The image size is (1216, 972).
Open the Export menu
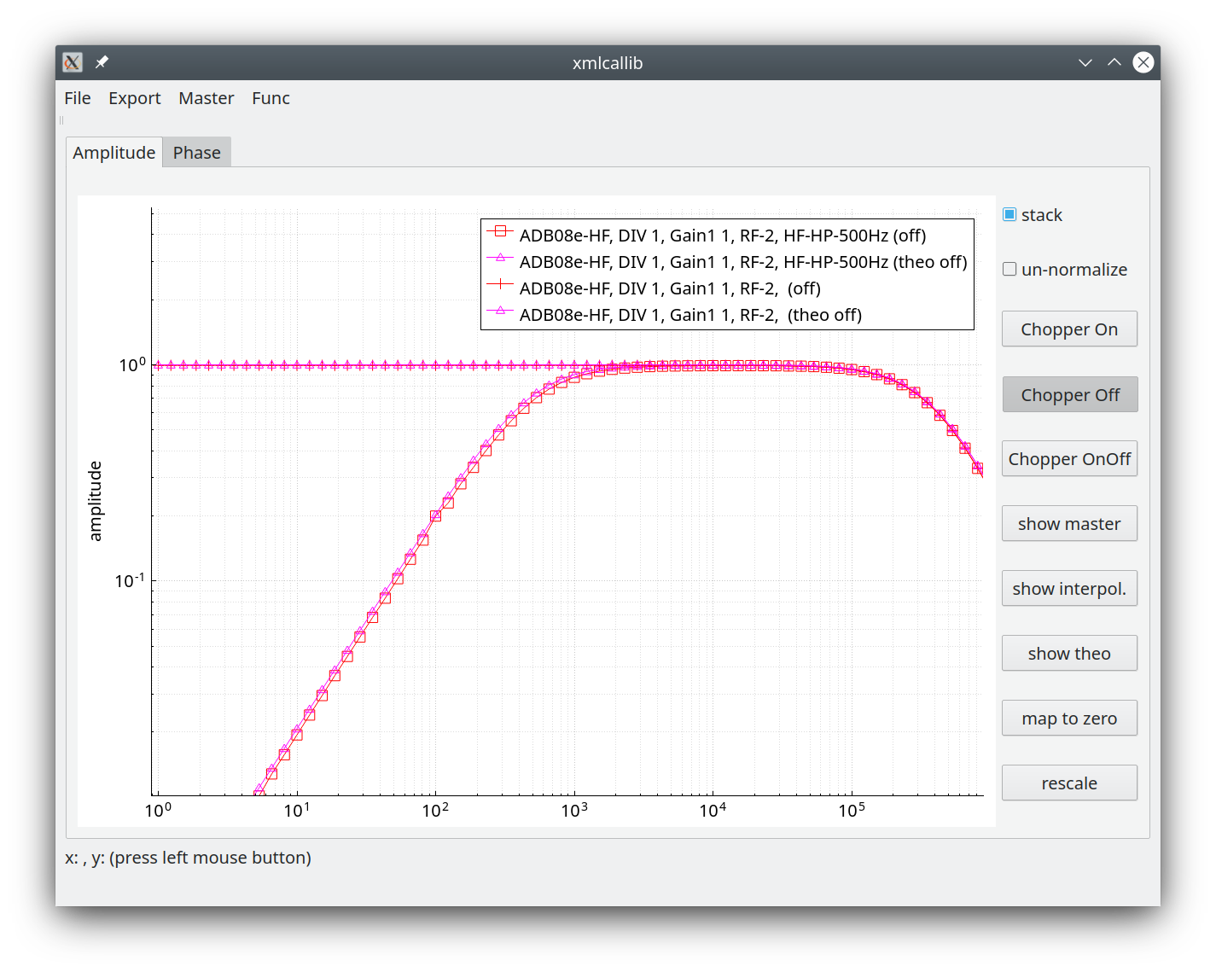[135, 98]
